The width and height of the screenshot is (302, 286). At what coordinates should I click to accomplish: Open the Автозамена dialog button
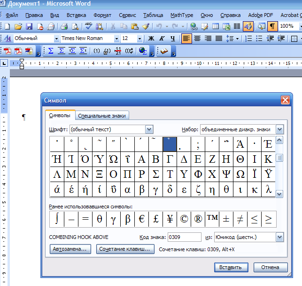[x=70, y=249]
